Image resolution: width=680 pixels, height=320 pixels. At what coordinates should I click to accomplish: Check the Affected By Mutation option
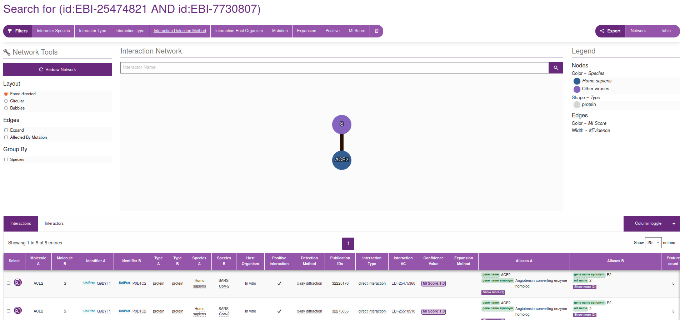pos(6,137)
